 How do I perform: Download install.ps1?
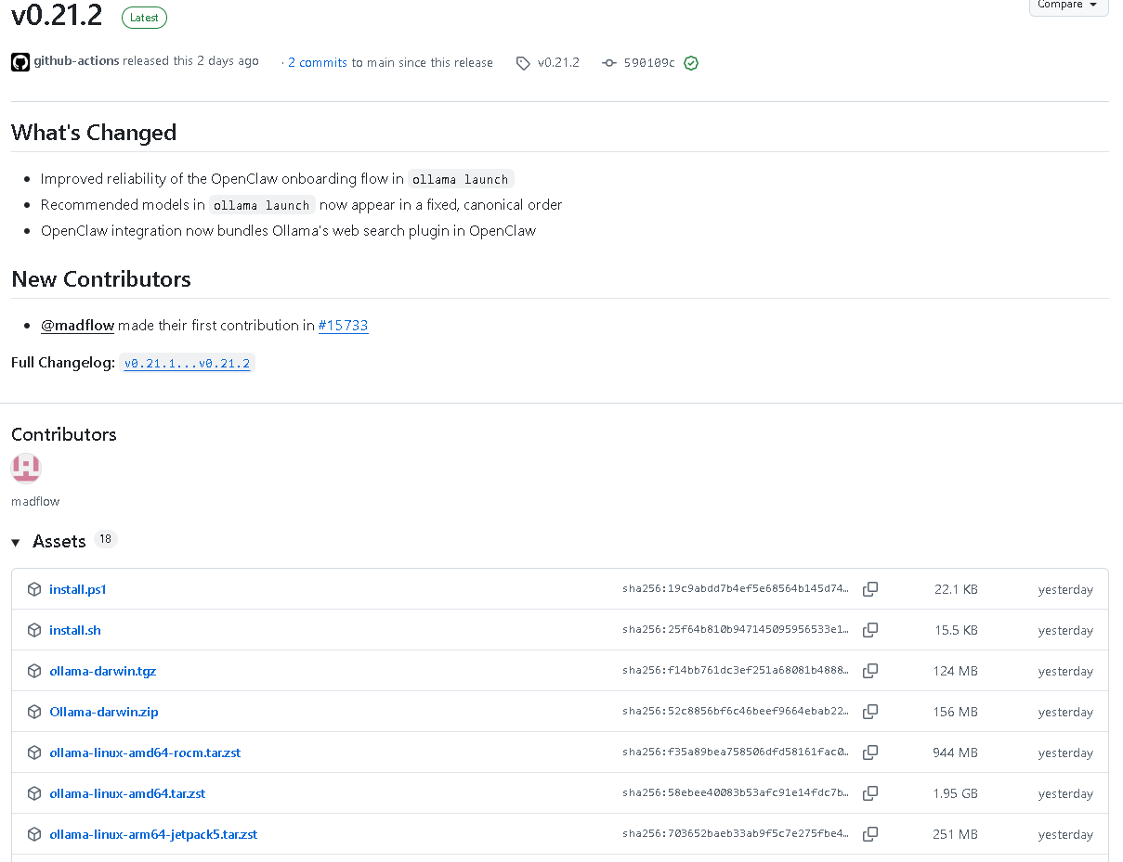click(78, 589)
